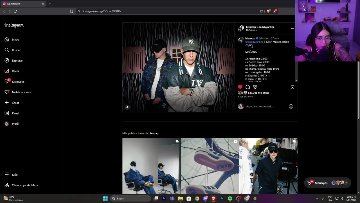Open Buscar in the sidebar
The height and width of the screenshot is (203, 360).
(13, 50)
